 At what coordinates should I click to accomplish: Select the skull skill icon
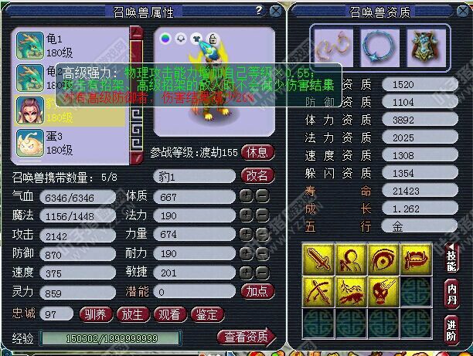click(383, 292)
